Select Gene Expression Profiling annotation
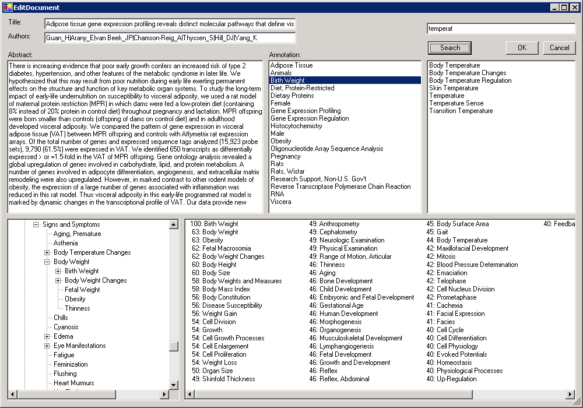The width and height of the screenshot is (583, 408). click(305, 111)
